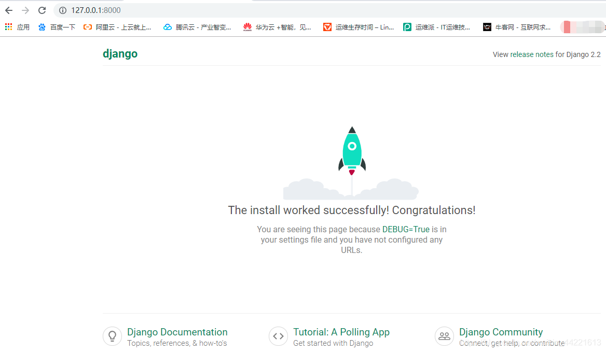Click the lightbulb icon beside Django Documentation
The height and width of the screenshot is (352, 606).
point(112,336)
